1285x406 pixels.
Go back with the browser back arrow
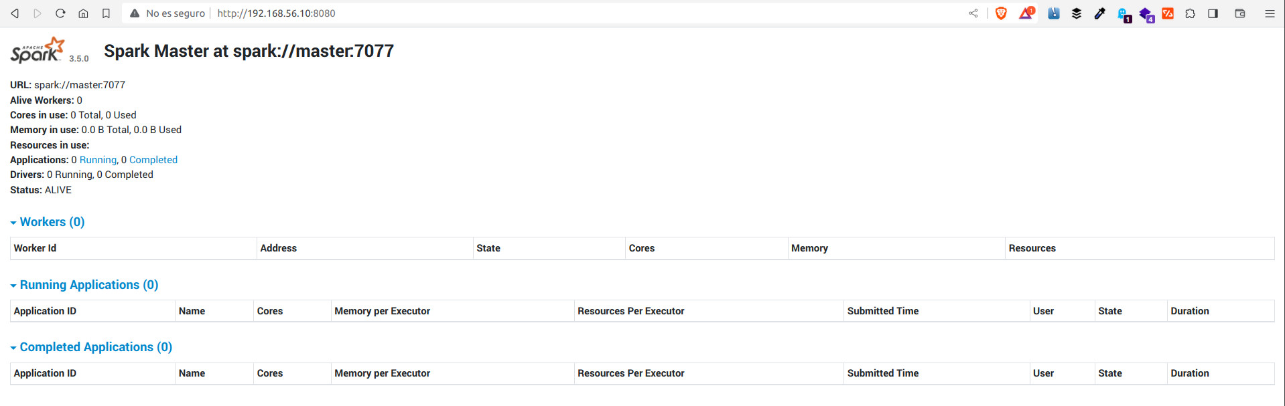tap(15, 13)
